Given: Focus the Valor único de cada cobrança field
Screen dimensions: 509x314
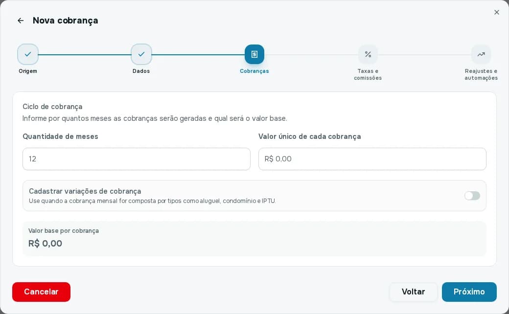Looking at the screenshot, I should click(372, 159).
